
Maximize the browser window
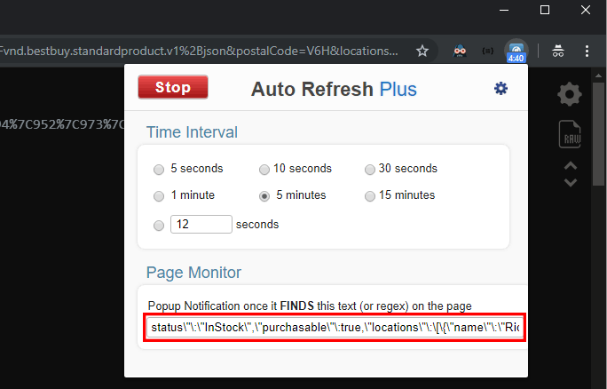[x=545, y=10]
